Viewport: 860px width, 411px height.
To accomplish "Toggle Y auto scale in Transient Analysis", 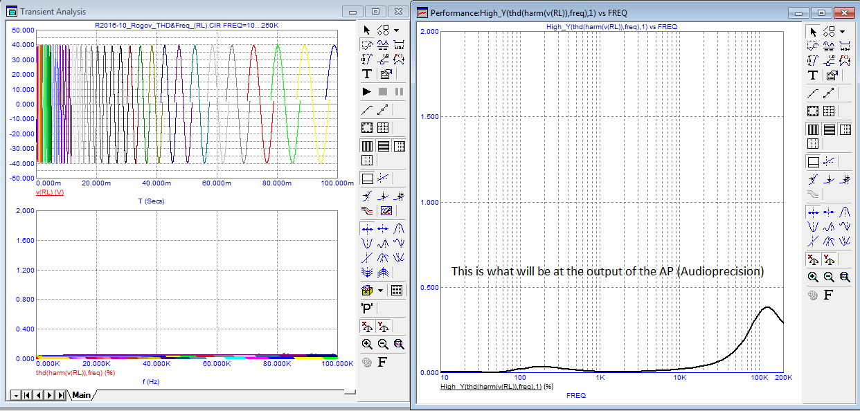I will click(x=383, y=327).
